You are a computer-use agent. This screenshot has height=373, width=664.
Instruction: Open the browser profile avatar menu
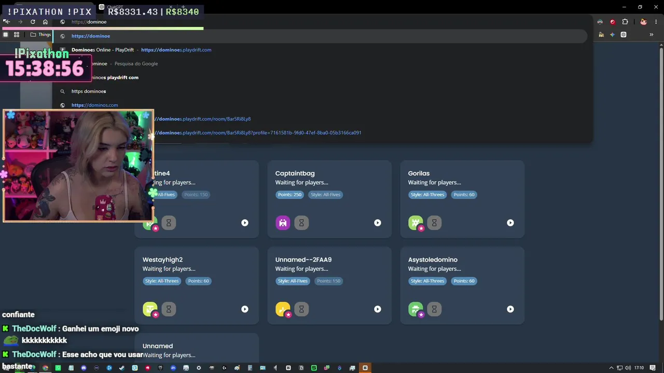pyautogui.click(x=643, y=22)
